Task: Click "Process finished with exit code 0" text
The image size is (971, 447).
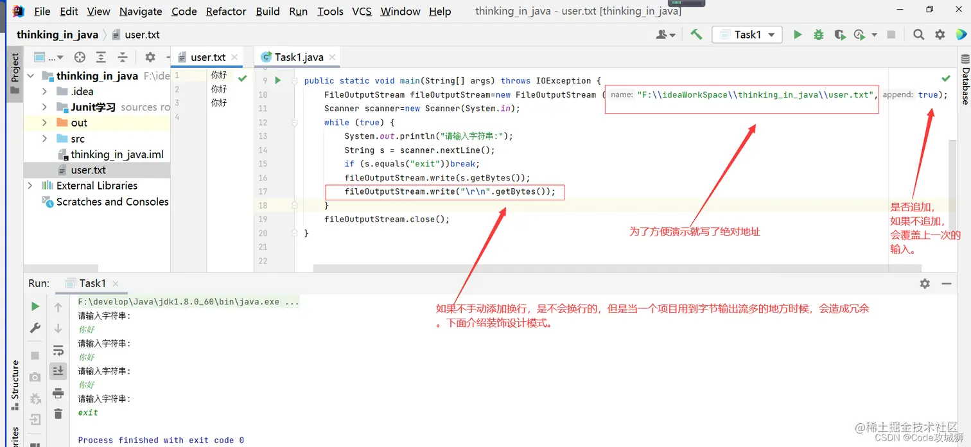Action: click(x=161, y=440)
